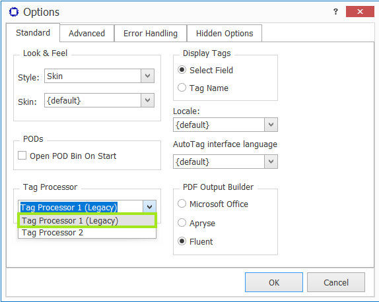Choose the Apryse PDF output option

pyautogui.click(x=182, y=223)
